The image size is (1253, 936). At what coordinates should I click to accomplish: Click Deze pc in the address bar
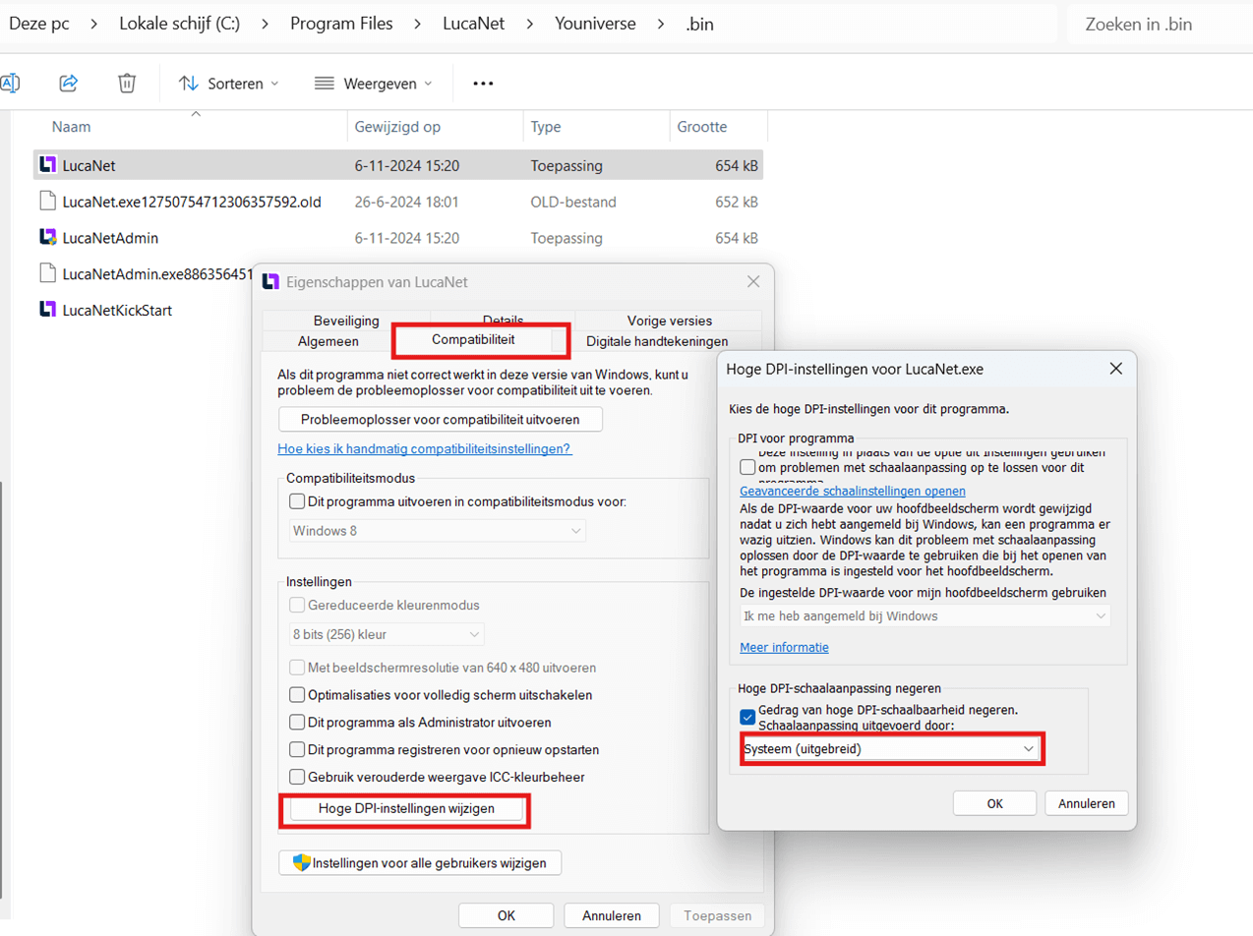coord(38,24)
